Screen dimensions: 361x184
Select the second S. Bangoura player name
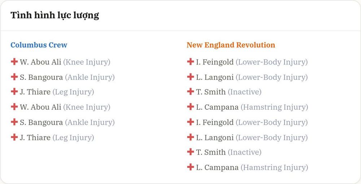[41, 122]
